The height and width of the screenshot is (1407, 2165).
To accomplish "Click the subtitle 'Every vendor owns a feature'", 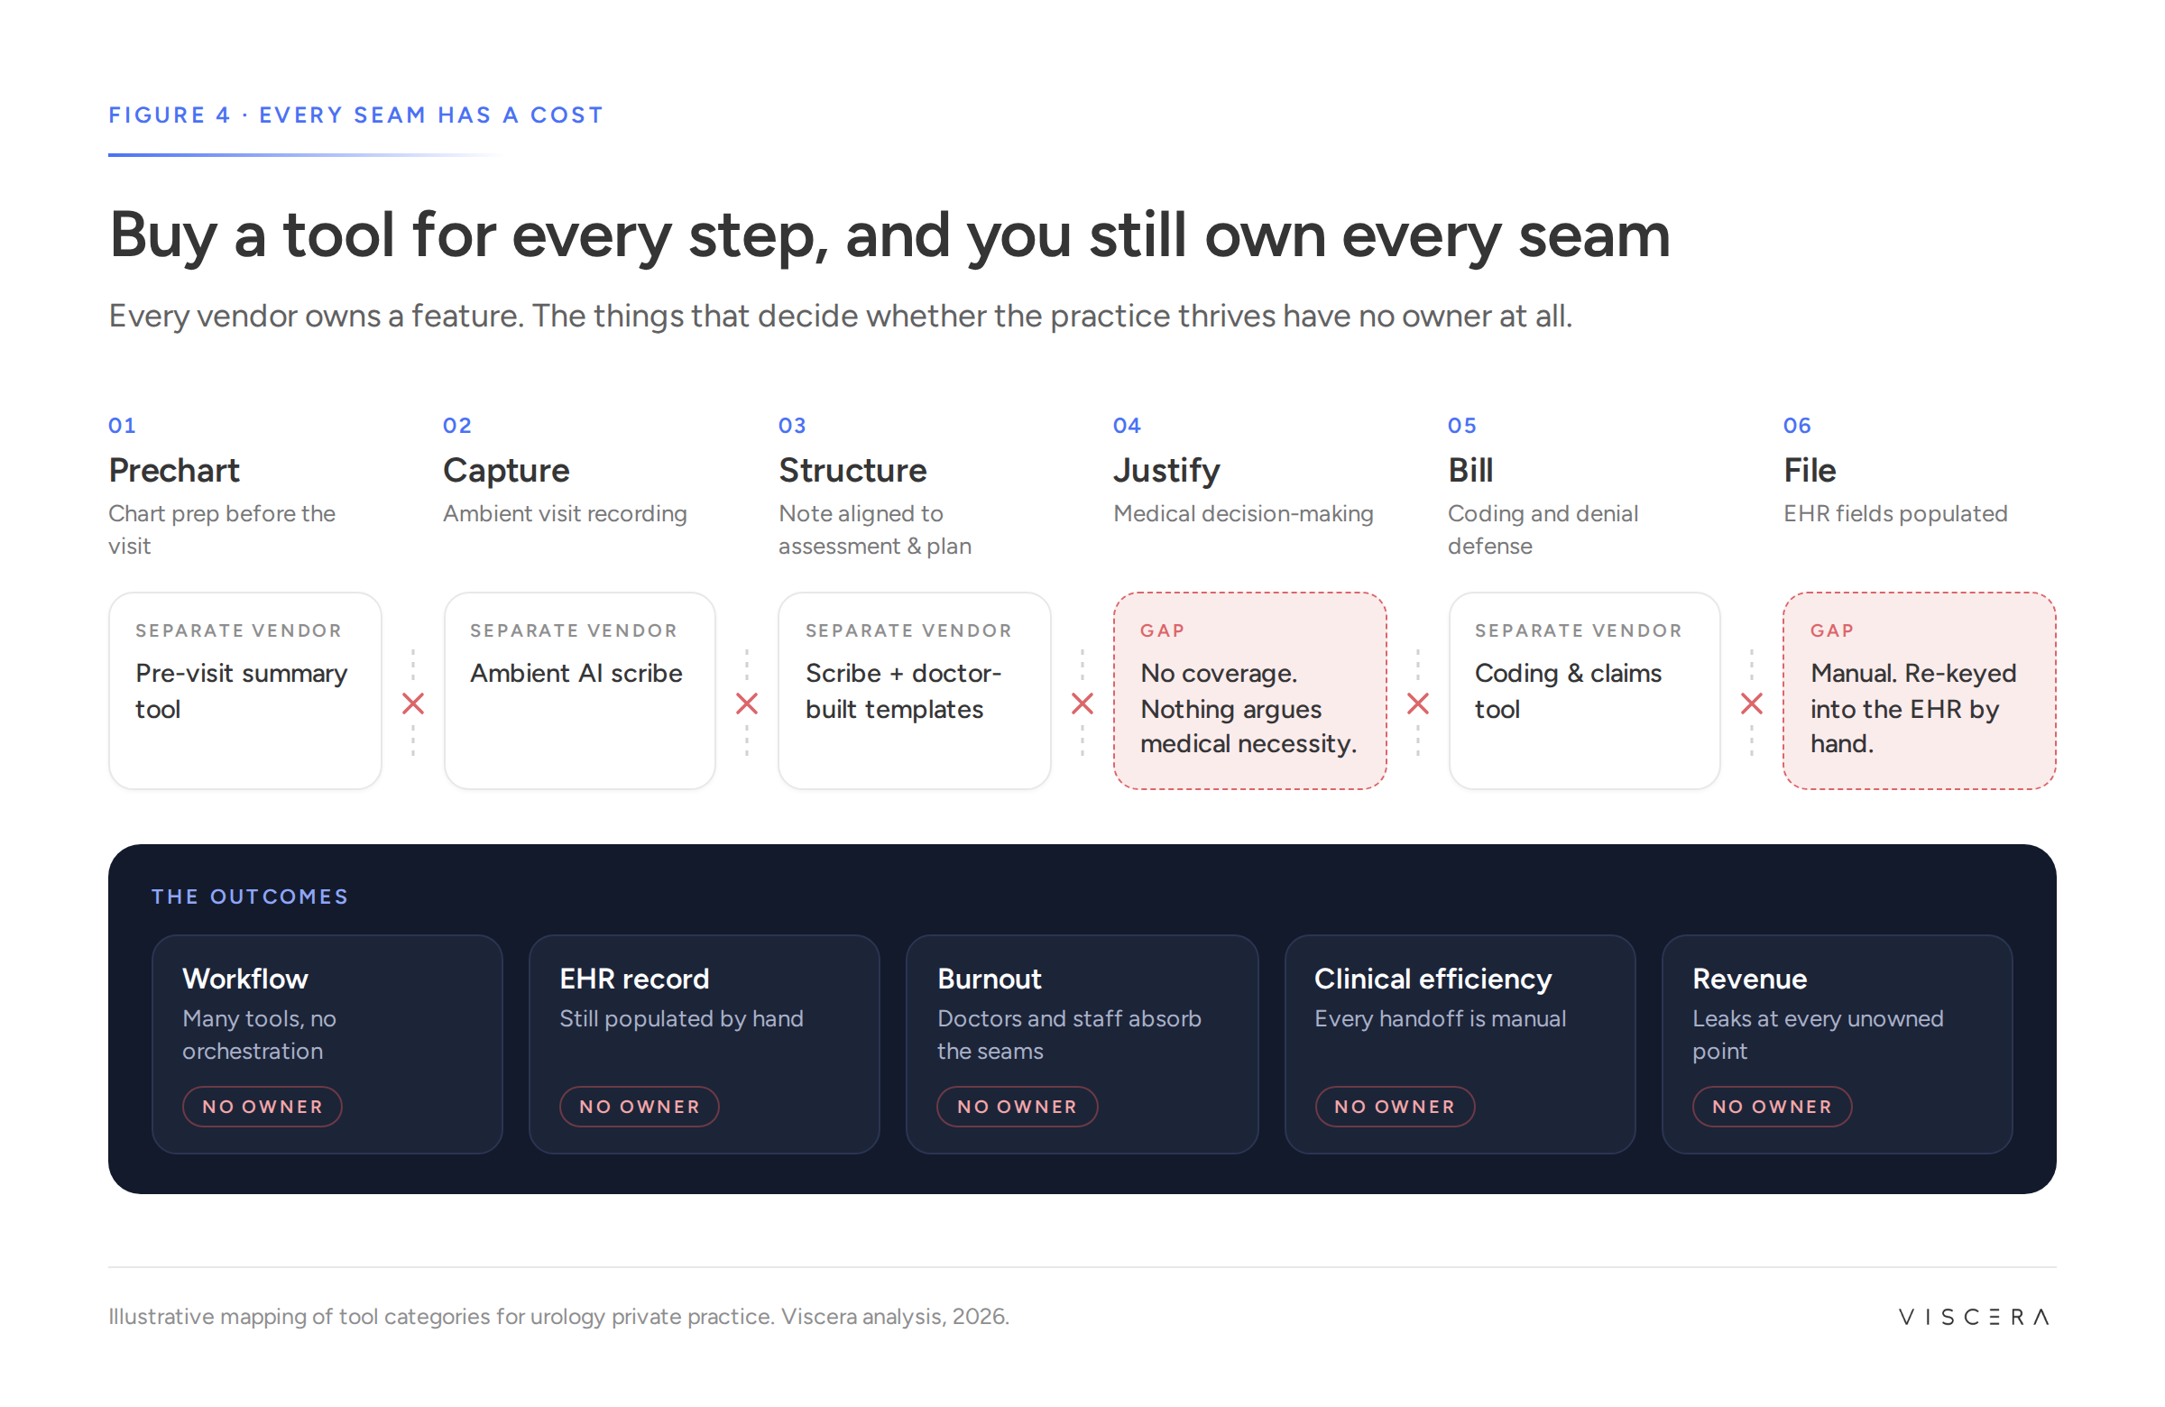I will click(x=841, y=317).
